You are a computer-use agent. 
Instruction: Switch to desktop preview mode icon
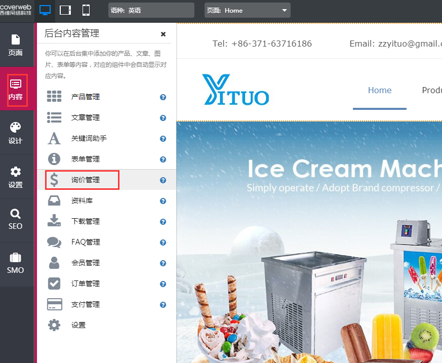click(x=45, y=10)
